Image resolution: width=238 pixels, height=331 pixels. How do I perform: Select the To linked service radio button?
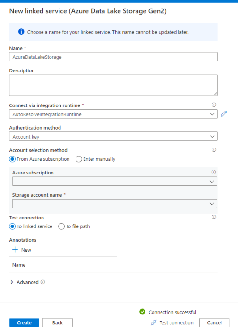point(12,226)
